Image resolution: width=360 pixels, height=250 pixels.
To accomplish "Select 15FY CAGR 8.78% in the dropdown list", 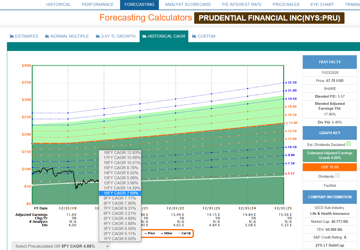I will pyautogui.click(x=120, y=168).
